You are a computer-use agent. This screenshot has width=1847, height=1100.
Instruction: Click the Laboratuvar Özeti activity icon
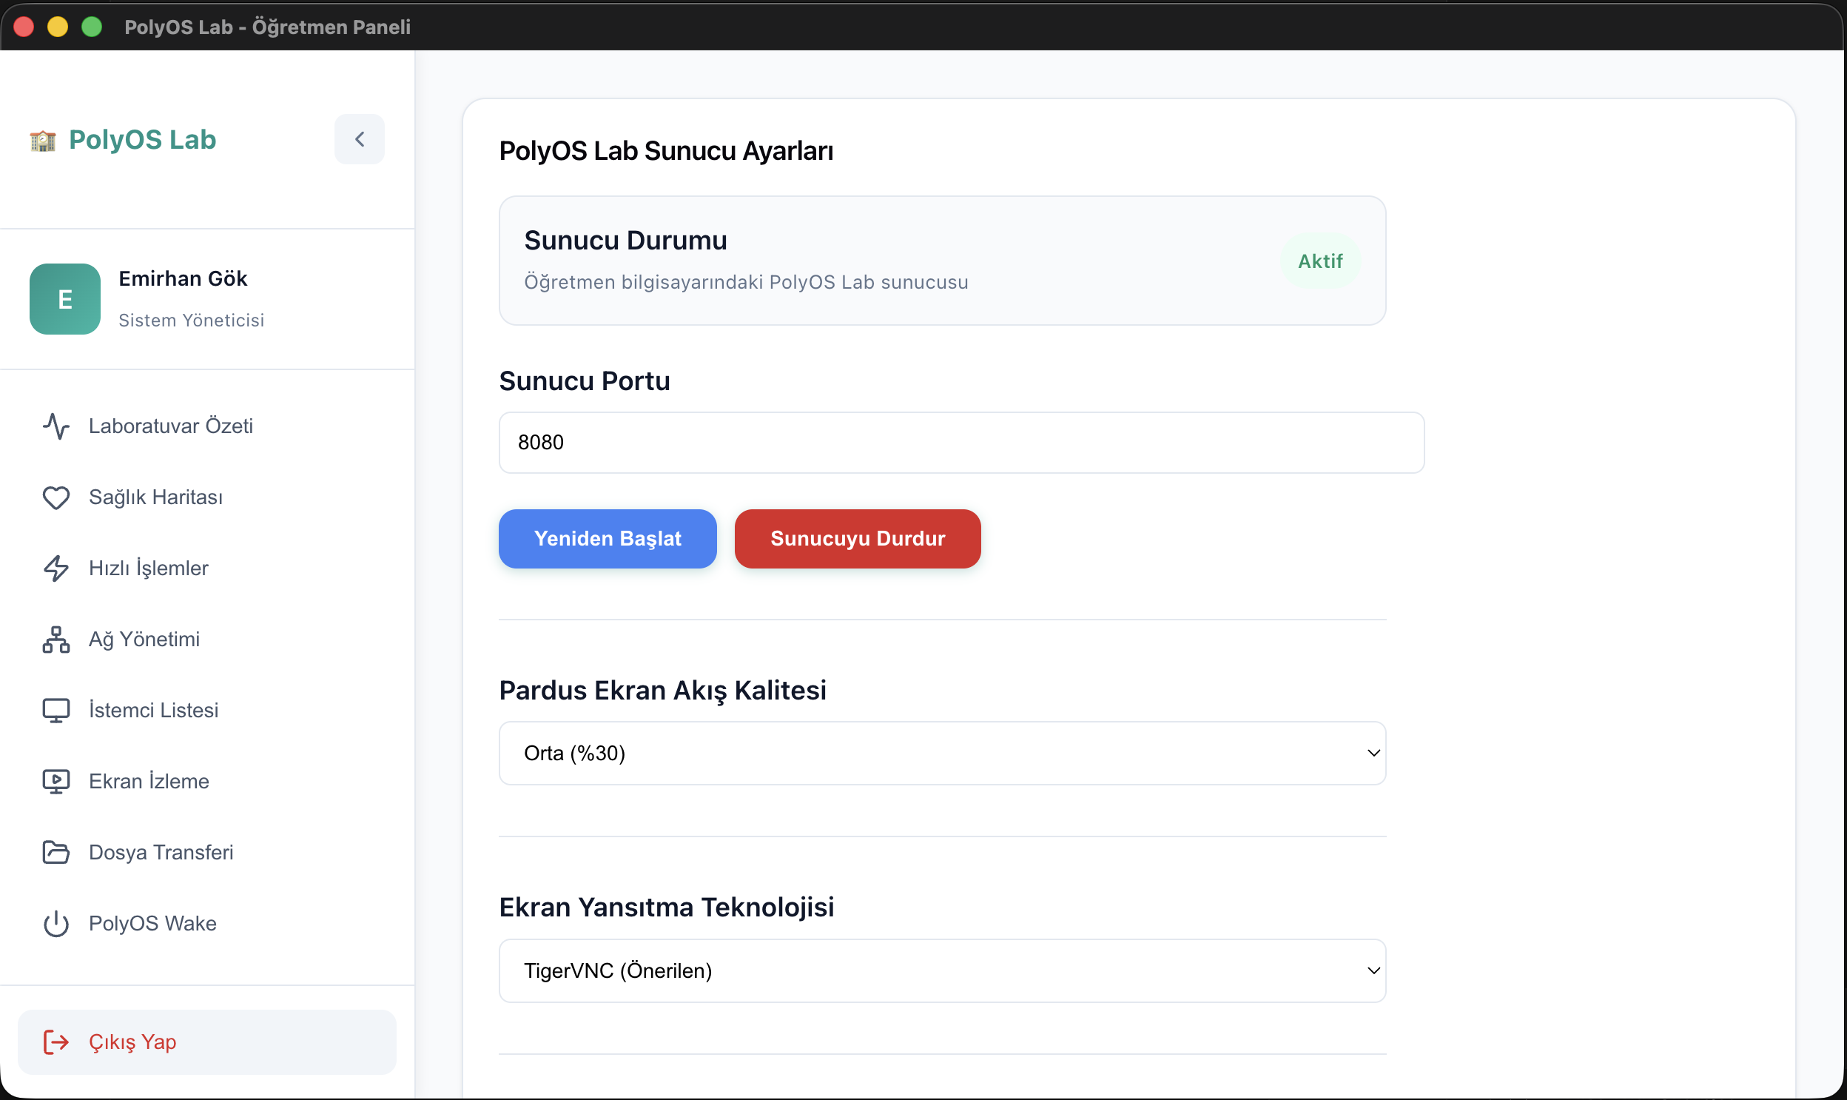[x=56, y=426]
